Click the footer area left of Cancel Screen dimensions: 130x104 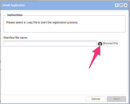[43, 99]
